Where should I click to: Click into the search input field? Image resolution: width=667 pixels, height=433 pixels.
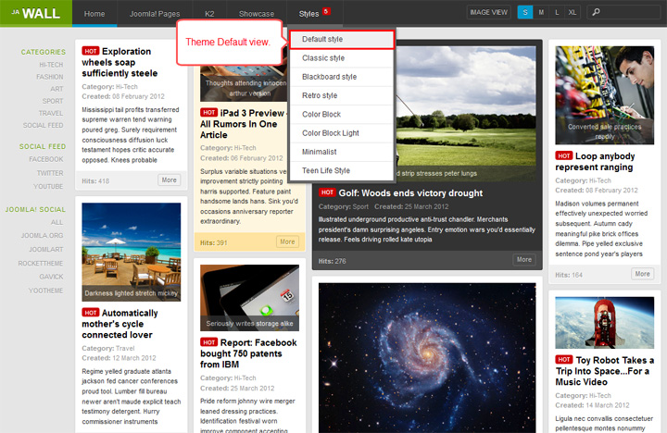(624, 12)
